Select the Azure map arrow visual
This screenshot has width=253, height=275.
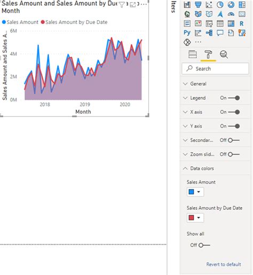pos(220,14)
